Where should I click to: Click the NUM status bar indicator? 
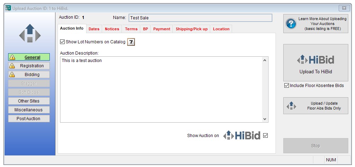tap(331, 160)
